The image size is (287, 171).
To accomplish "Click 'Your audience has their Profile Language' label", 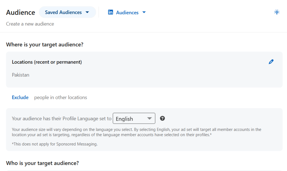I will [61, 119].
